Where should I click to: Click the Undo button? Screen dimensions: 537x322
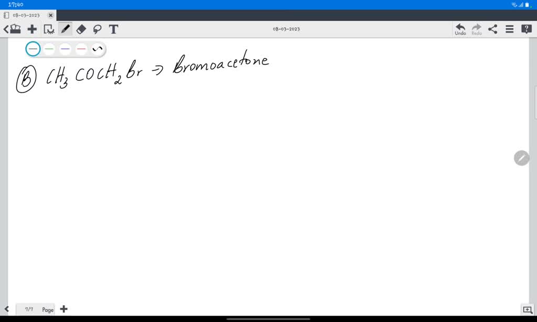460,29
